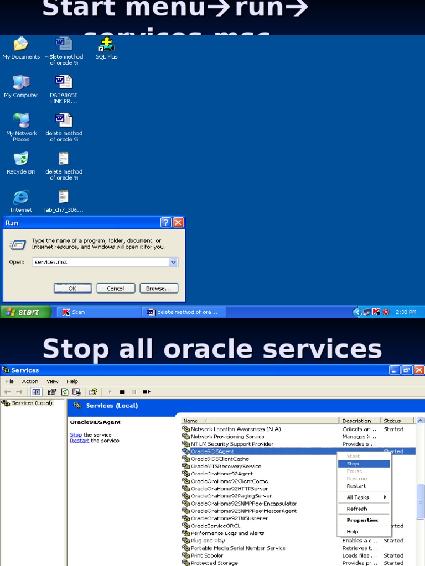
Task: Open My Network Places icon
Action: click(21, 127)
